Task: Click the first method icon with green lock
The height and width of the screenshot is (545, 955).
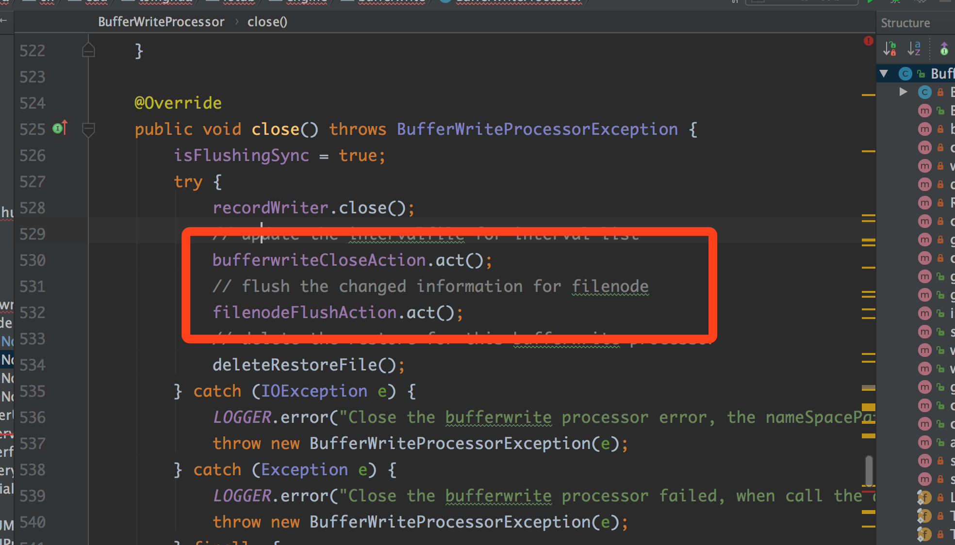Action: coord(925,111)
